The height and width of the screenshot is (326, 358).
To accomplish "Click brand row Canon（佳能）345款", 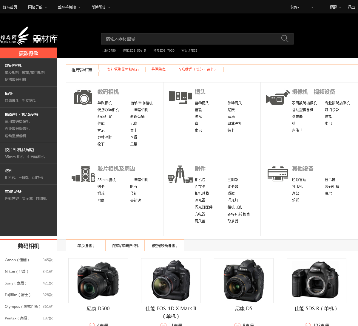I will (x=29, y=260).
